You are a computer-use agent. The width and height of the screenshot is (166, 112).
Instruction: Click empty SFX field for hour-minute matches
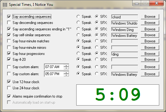click(124, 41)
